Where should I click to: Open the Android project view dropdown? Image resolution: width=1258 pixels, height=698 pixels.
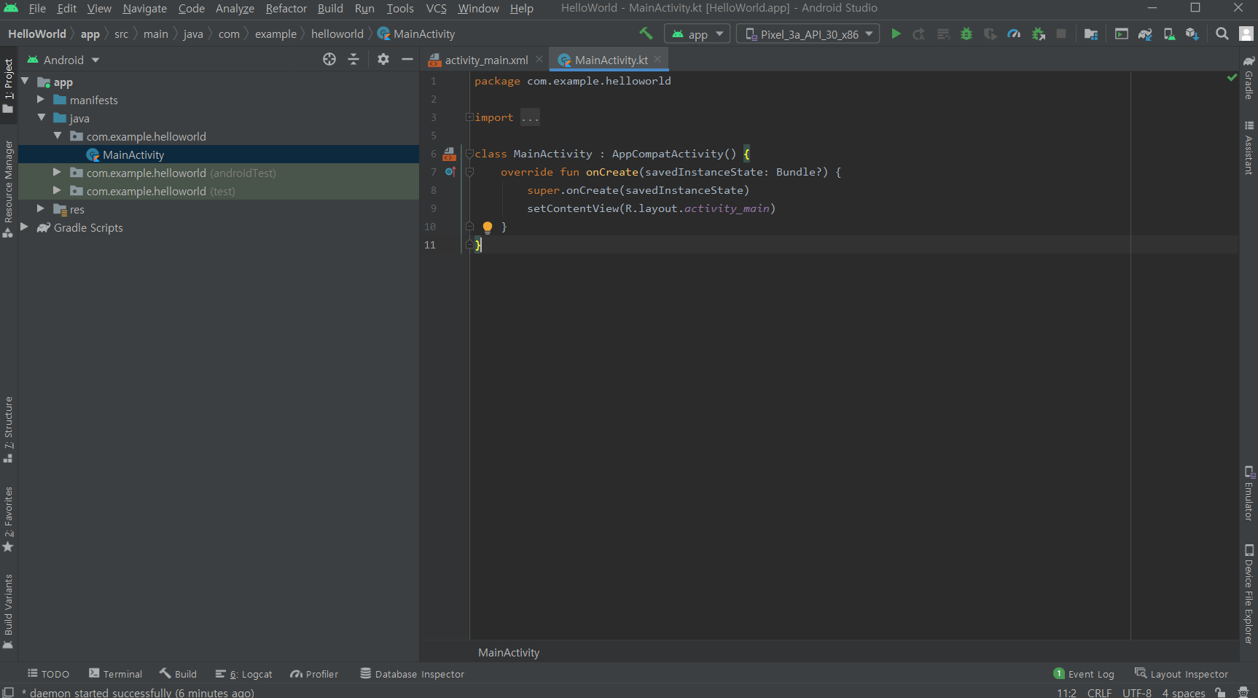pos(63,60)
